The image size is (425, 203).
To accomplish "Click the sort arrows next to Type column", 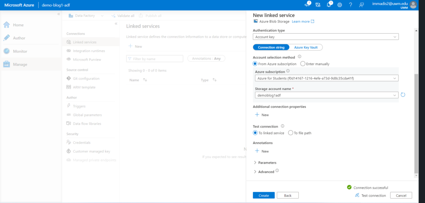I will tap(215, 80).
